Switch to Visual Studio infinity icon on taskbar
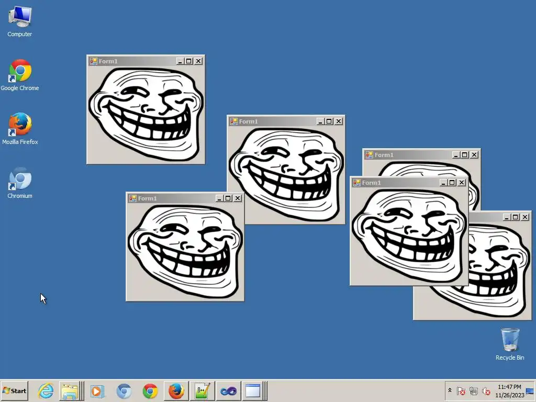The width and height of the screenshot is (536, 402). click(x=229, y=390)
